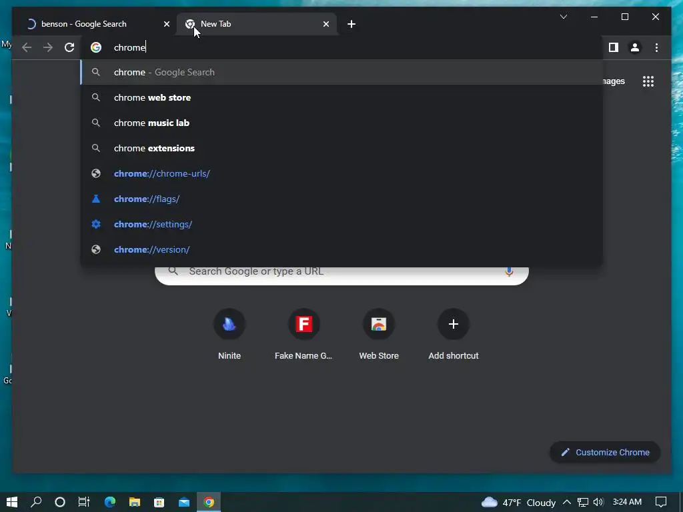Open Microsoft Store from the taskbar

pos(159,502)
